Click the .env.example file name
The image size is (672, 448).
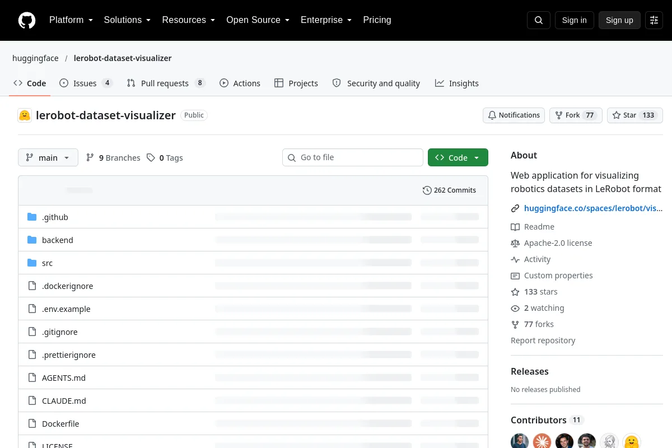66,309
